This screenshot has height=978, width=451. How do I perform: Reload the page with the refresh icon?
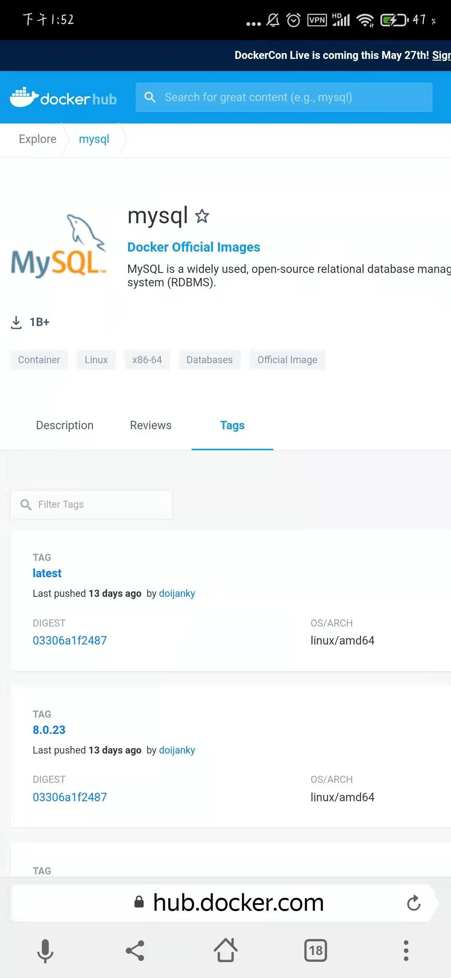click(413, 903)
